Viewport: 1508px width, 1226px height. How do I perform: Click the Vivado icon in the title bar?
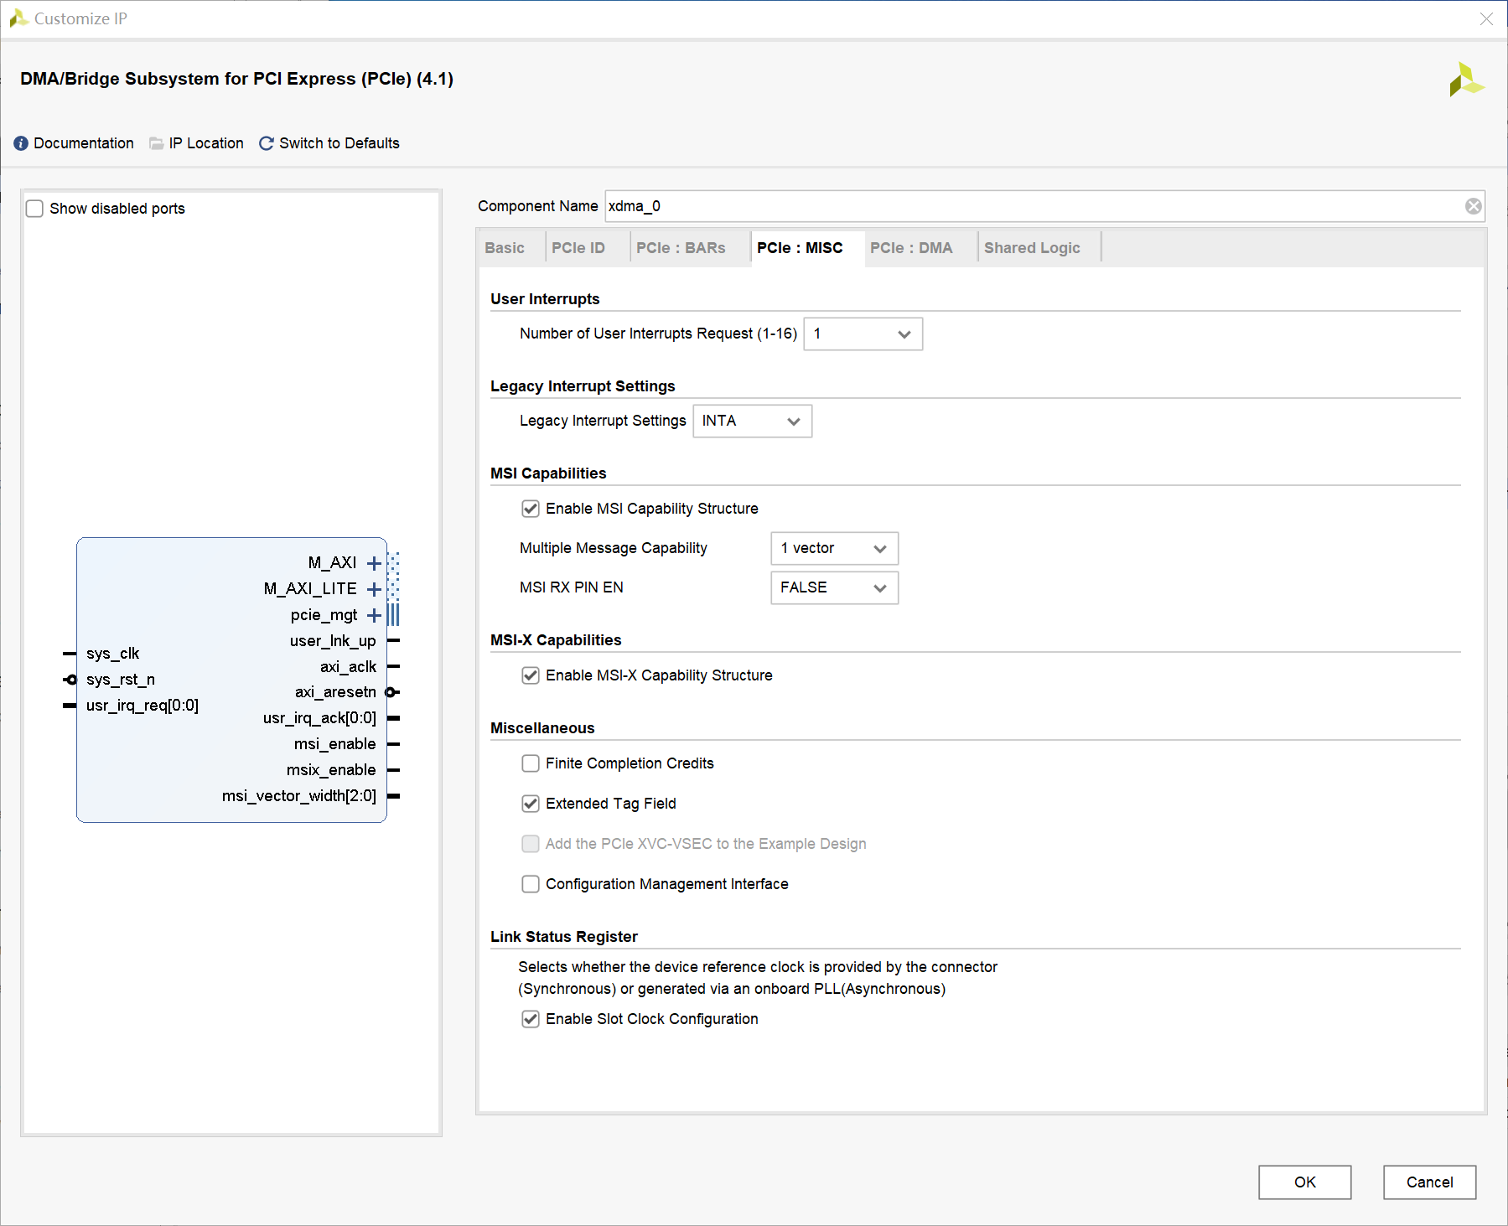click(x=18, y=18)
